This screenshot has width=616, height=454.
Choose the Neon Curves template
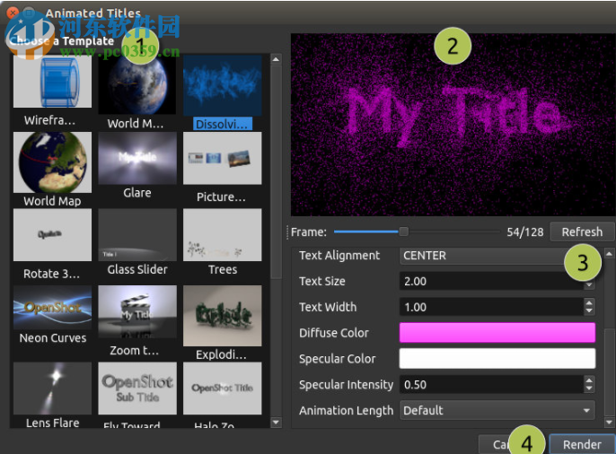(52, 307)
